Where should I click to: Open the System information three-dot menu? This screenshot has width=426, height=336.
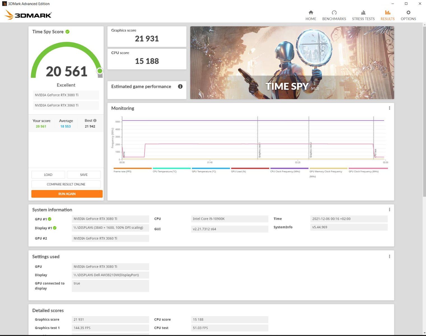[x=389, y=209]
